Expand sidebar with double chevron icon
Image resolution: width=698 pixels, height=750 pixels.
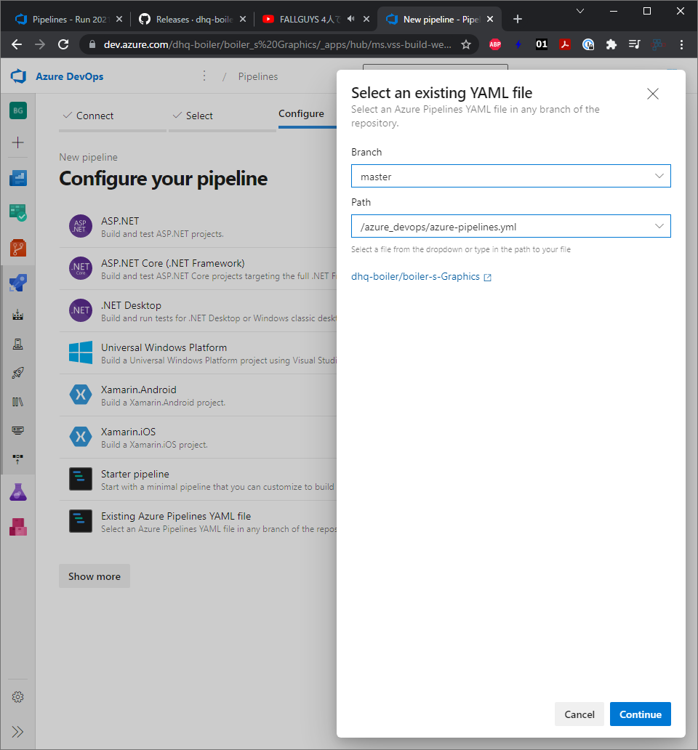click(17, 731)
